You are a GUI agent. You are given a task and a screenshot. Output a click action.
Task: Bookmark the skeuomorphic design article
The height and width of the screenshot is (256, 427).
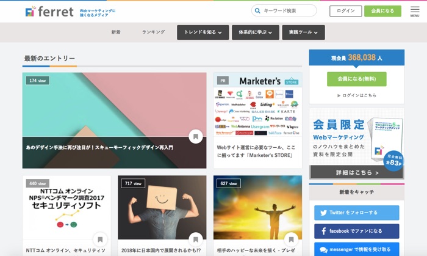pyautogui.click(x=195, y=136)
